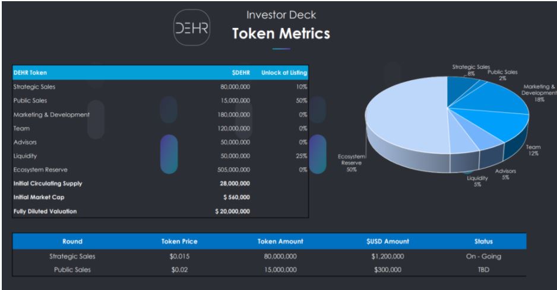Click the "Advisors" row label in the table
This screenshot has width=557, height=290.
25,142
